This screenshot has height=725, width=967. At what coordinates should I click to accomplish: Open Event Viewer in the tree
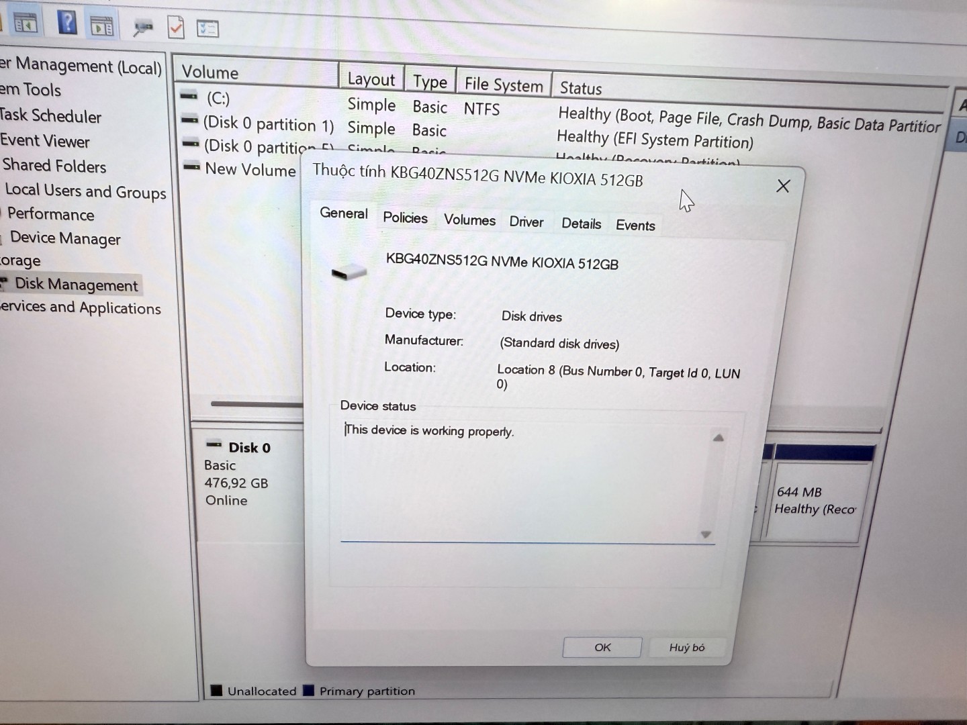click(x=45, y=140)
